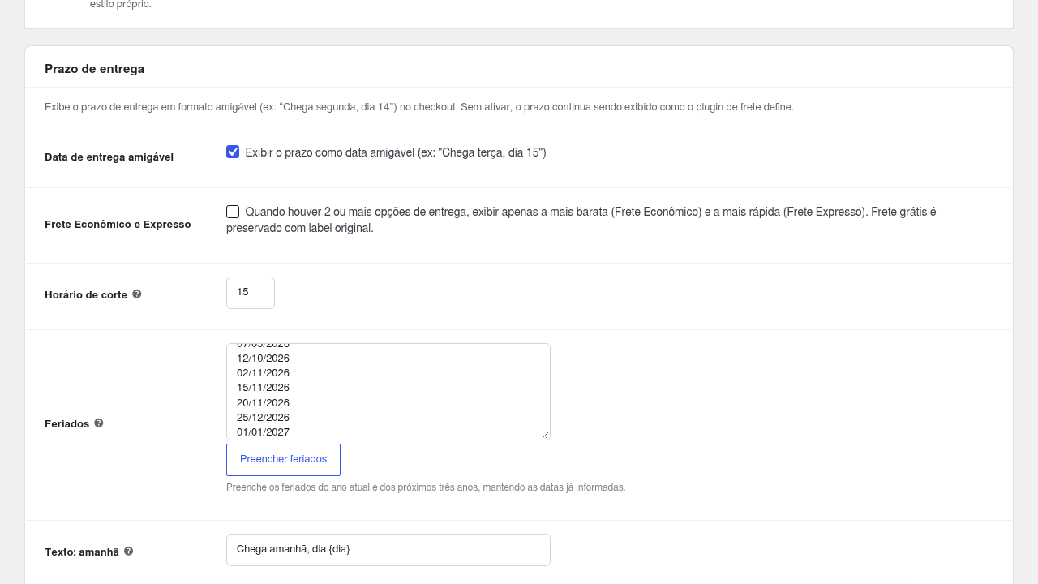
Task: Click the Texto: amanhã label text
Action: pos(82,552)
